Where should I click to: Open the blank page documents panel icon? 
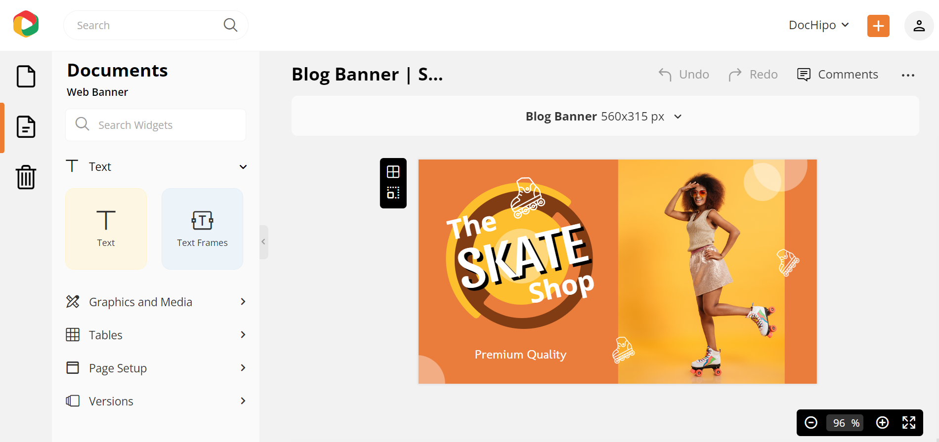click(26, 77)
